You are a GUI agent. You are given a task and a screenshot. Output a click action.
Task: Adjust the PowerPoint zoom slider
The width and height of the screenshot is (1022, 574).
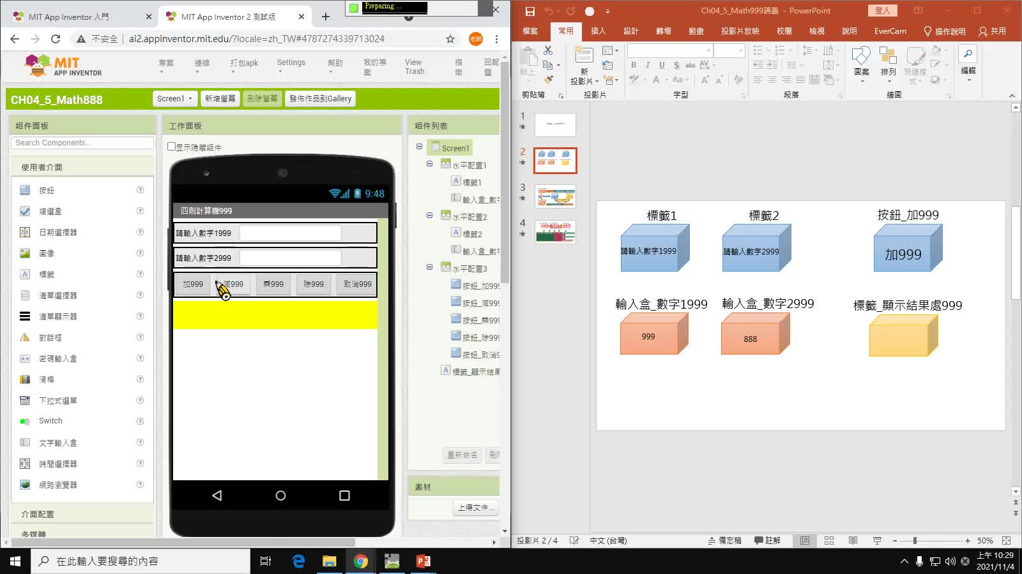915,540
